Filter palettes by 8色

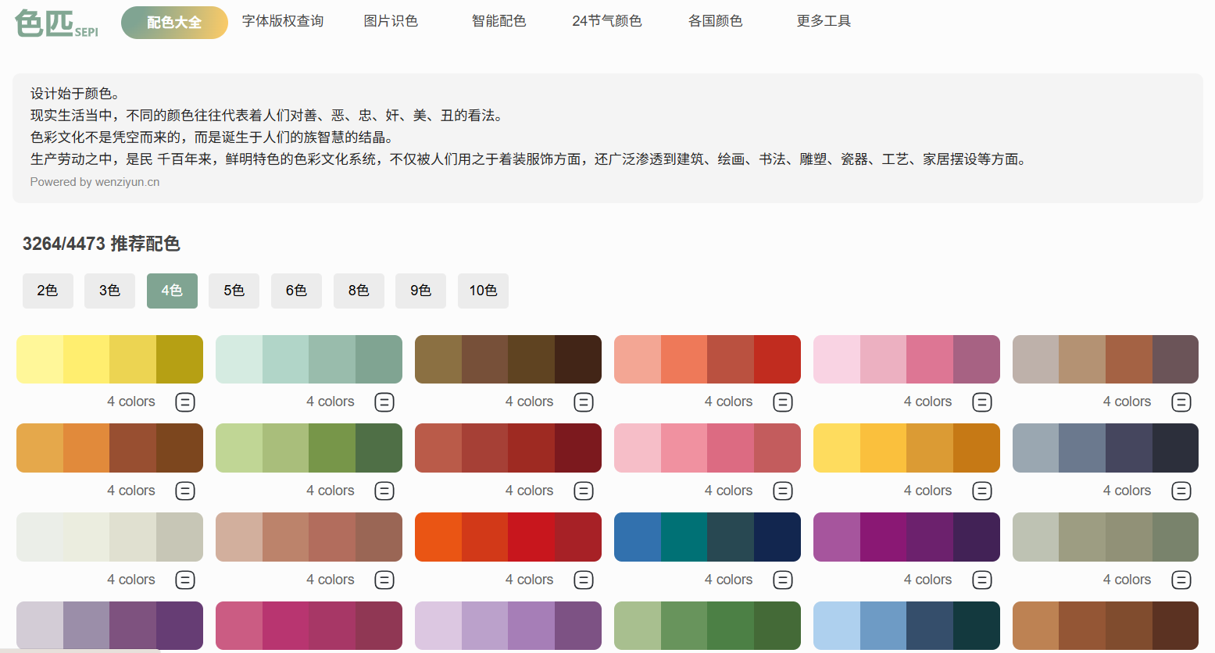pyautogui.click(x=359, y=291)
